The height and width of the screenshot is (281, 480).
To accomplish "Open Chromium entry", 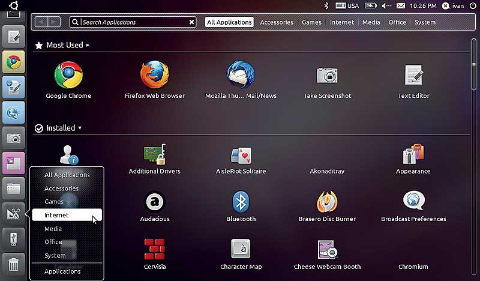I will pyautogui.click(x=413, y=267).
